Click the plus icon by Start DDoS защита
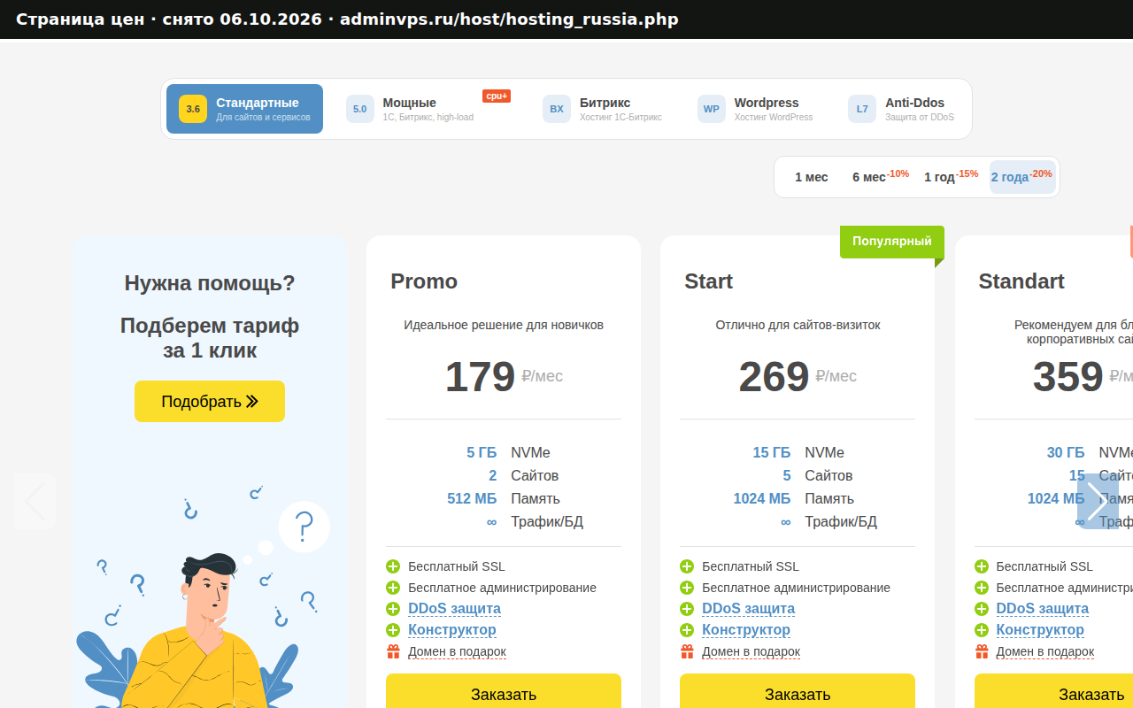This screenshot has height=708, width=1133. (687, 609)
